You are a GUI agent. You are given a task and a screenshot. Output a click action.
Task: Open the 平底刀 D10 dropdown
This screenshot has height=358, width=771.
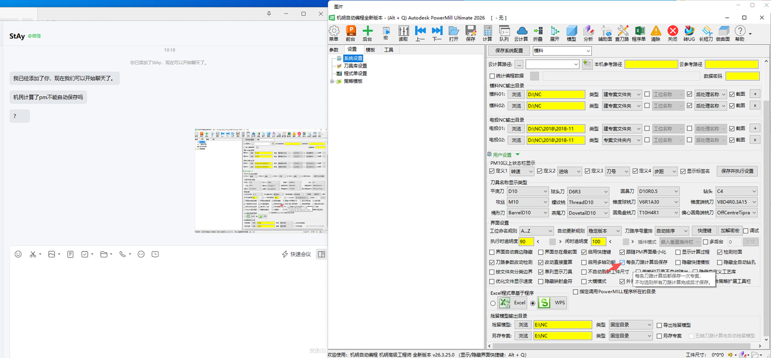pyautogui.click(x=528, y=191)
